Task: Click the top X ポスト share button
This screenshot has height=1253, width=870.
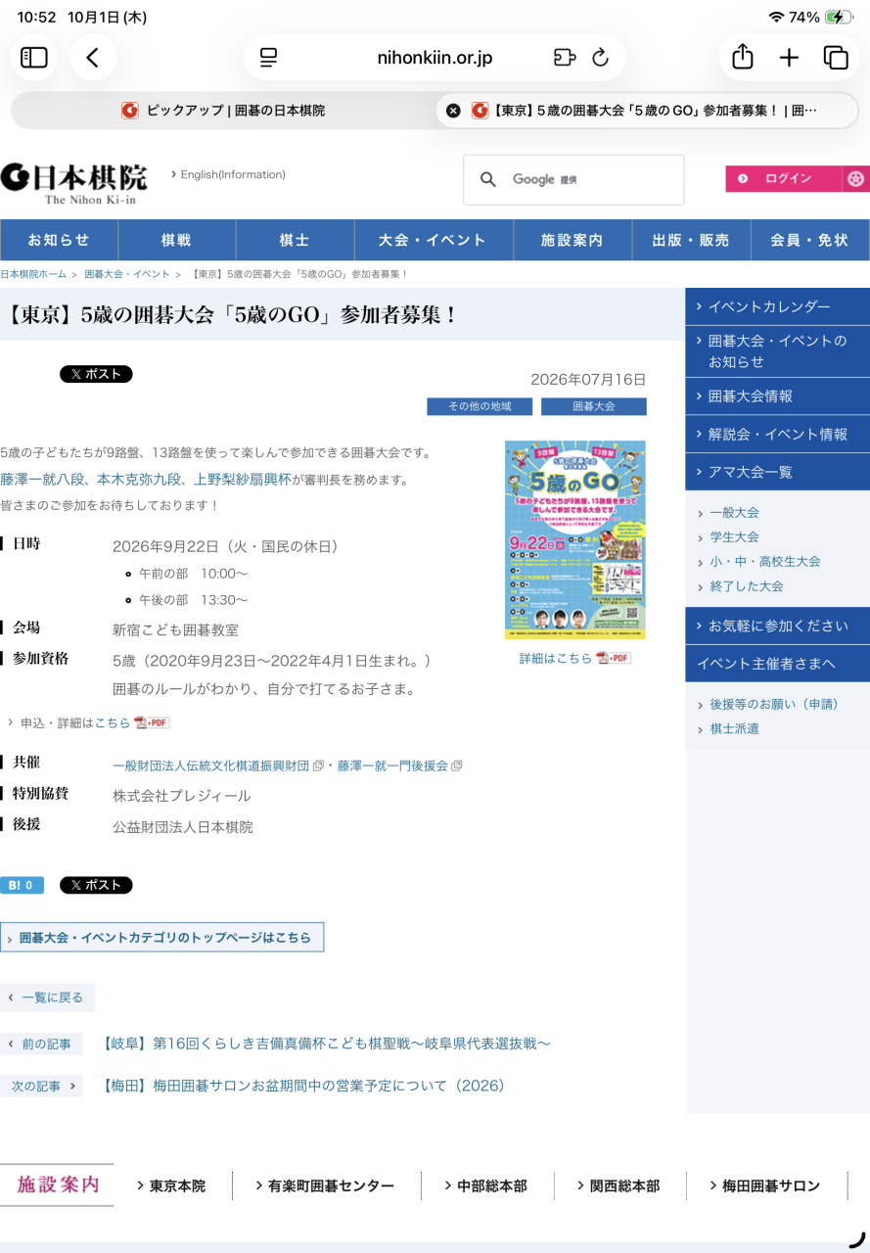Action: click(96, 374)
